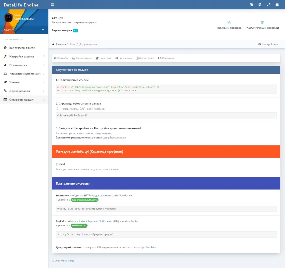Click the user icon for Пользователи
This screenshot has width=285, height=268.
pyautogui.click(x=5, y=65)
